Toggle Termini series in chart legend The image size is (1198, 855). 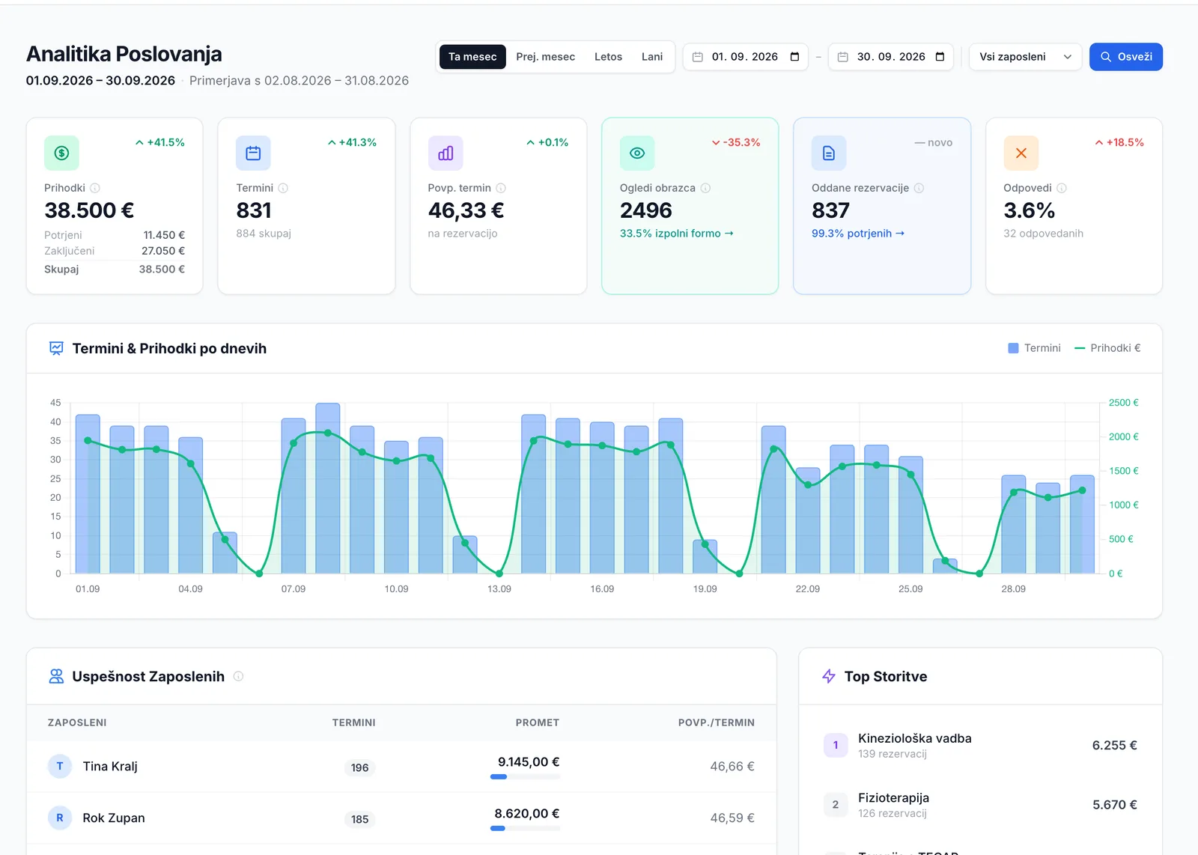[1034, 348]
